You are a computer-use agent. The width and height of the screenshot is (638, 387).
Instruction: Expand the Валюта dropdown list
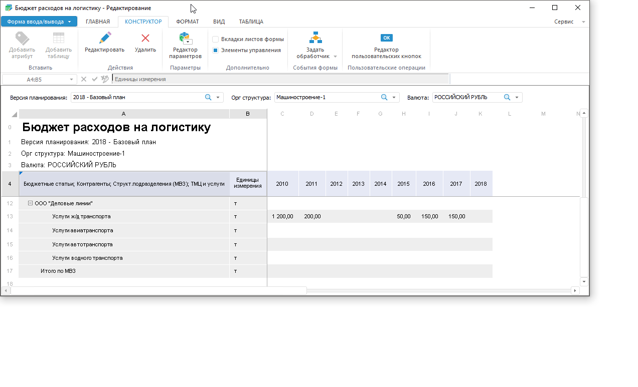[517, 98]
